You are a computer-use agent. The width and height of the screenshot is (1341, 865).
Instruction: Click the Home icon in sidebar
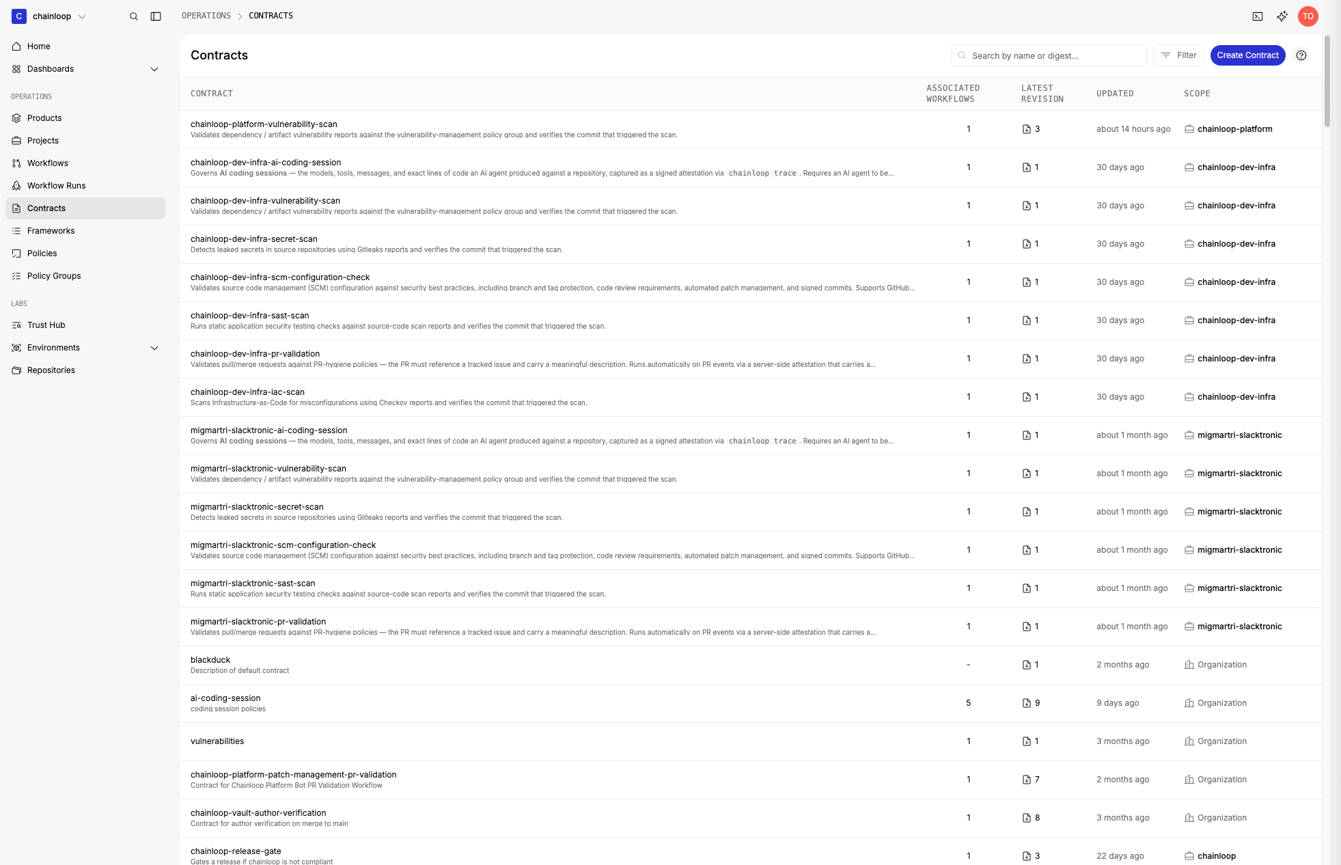16,46
